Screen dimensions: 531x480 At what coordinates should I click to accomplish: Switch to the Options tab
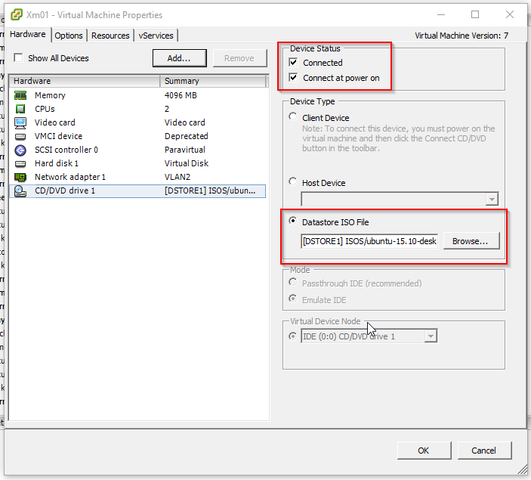(x=69, y=36)
